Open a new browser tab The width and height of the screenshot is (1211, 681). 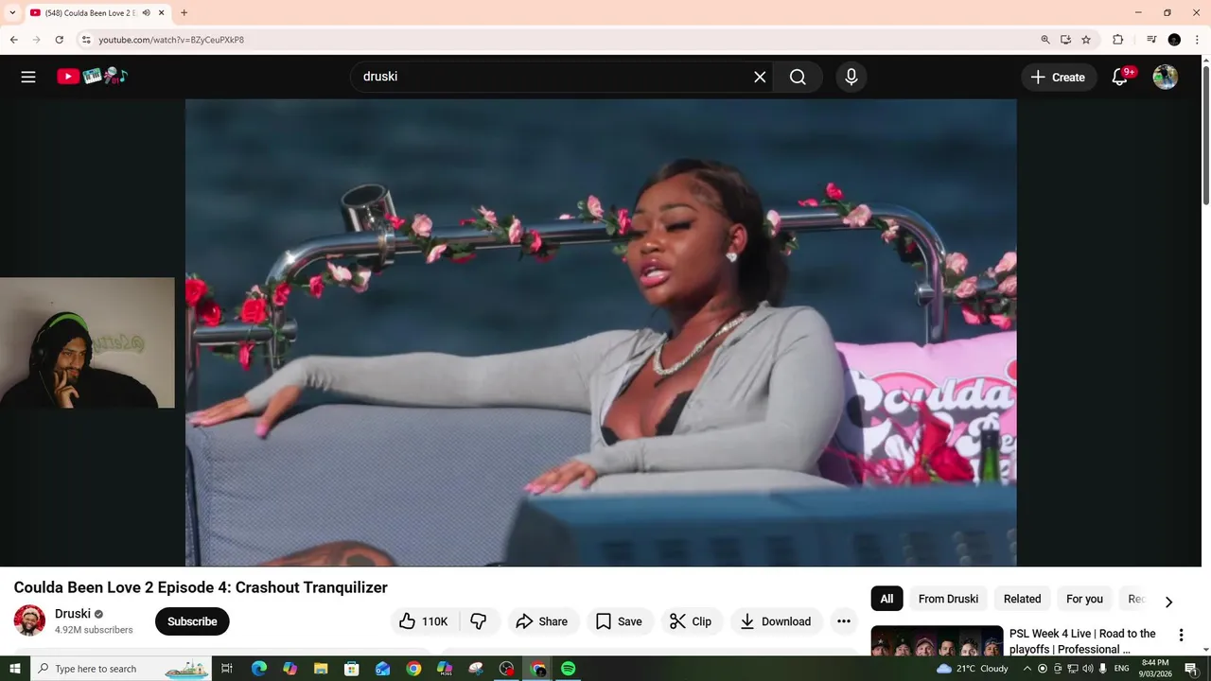184,12
